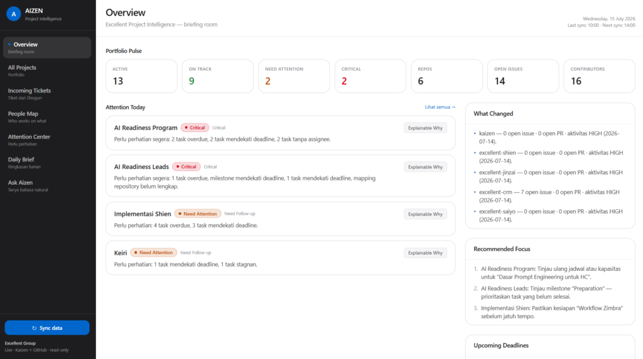The width and height of the screenshot is (643, 359).
Task: Click the AIZEN avatar logo
Action: coord(14,14)
